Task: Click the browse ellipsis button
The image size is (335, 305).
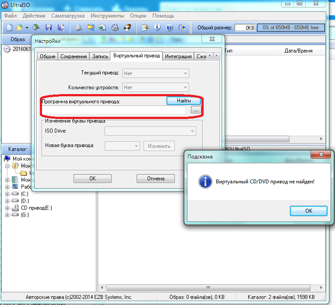Action: 196,110
